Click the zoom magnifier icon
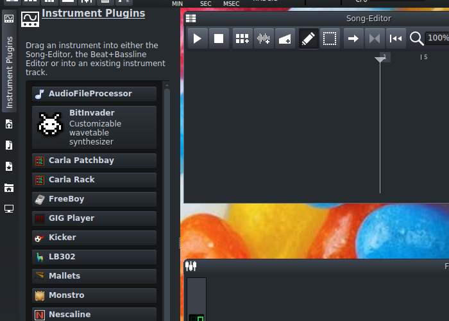The height and width of the screenshot is (321, 449). point(416,39)
